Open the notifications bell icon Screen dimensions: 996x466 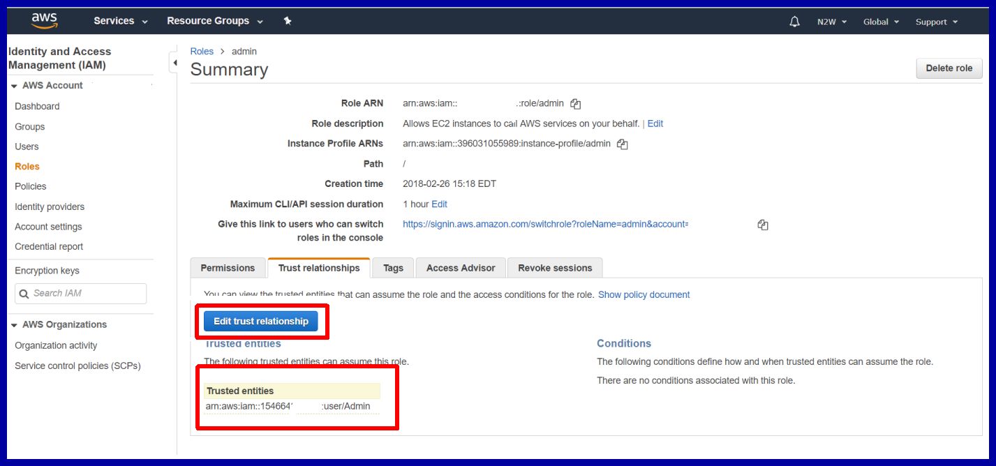click(x=794, y=22)
